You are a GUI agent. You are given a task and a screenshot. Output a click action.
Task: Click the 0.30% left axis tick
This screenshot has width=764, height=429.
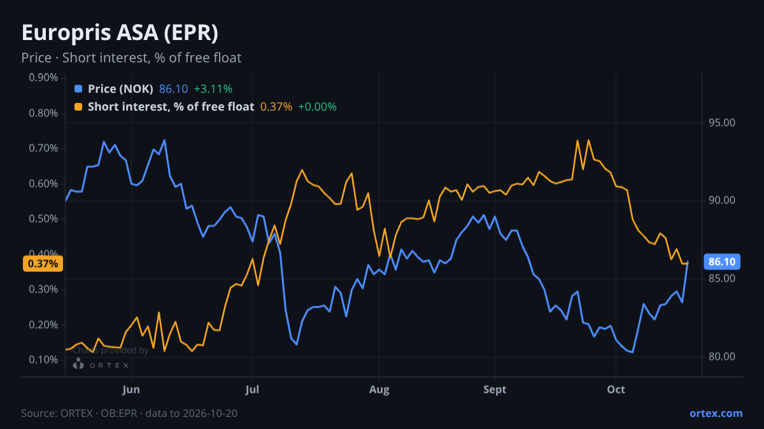(44, 289)
